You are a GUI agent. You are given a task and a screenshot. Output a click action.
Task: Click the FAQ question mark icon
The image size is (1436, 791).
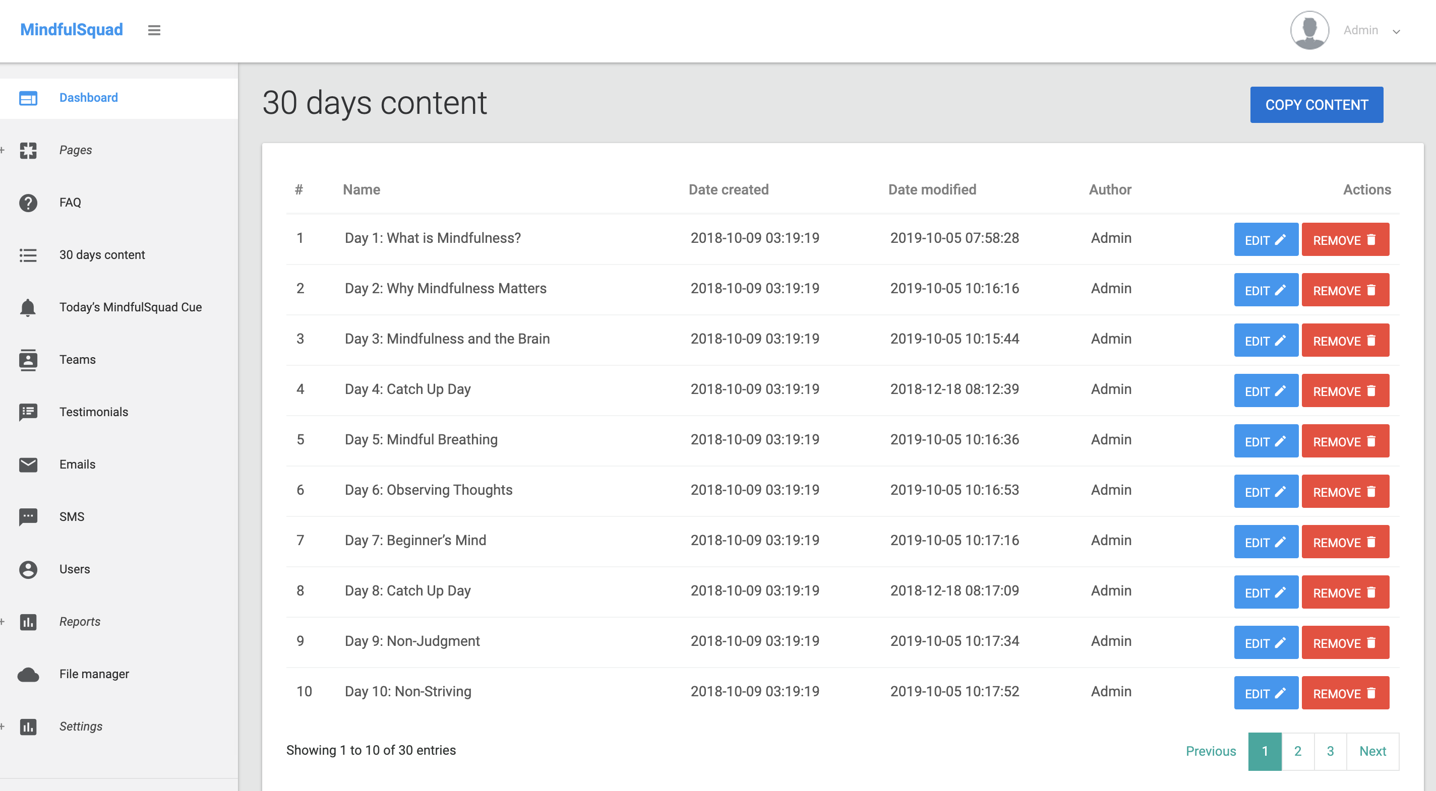(28, 203)
